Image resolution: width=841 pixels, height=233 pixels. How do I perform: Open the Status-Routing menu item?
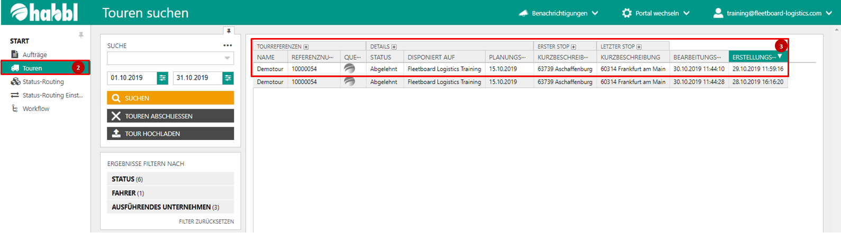[43, 82]
